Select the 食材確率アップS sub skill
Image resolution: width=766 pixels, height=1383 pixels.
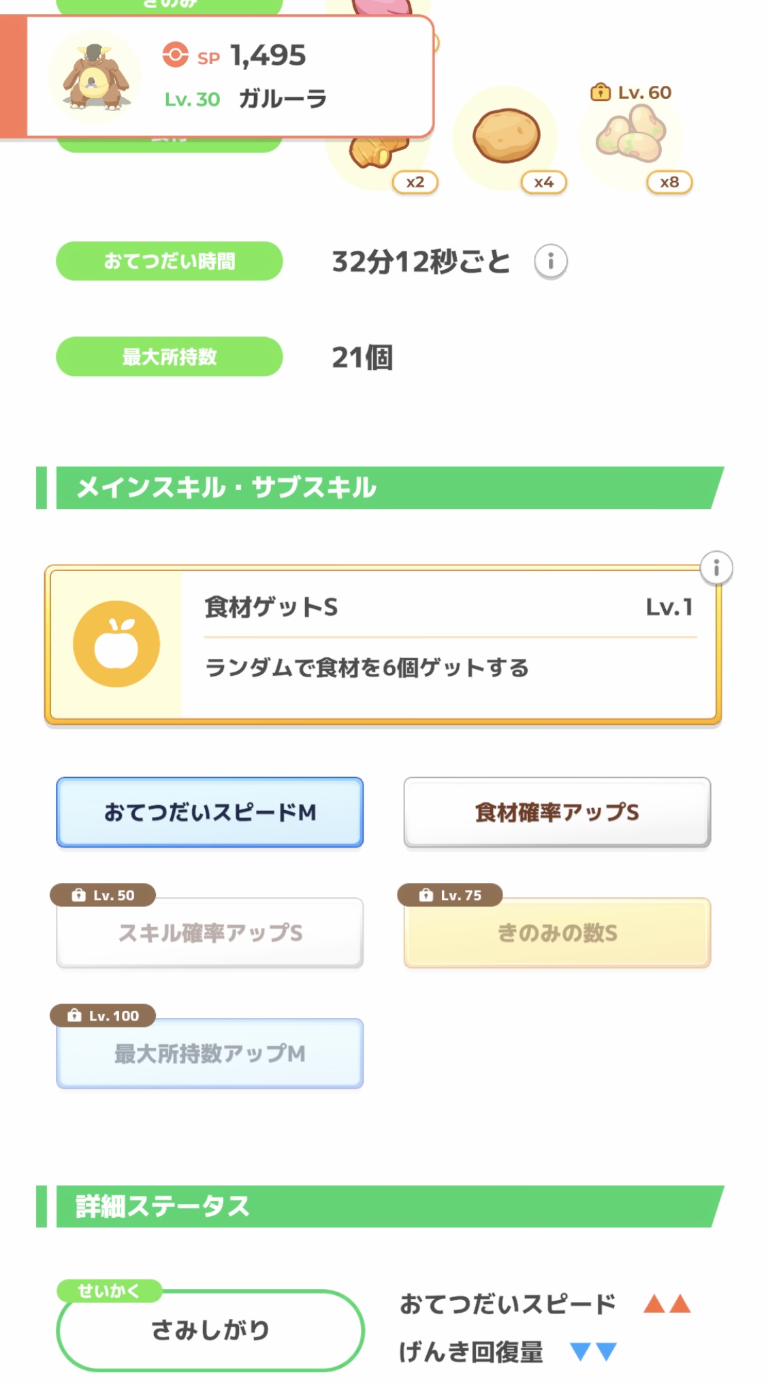click(557, 812)
